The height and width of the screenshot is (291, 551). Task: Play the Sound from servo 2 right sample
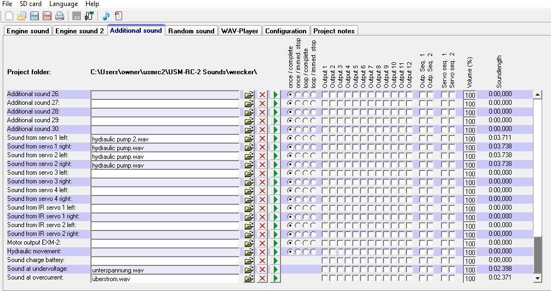(275, 165)
